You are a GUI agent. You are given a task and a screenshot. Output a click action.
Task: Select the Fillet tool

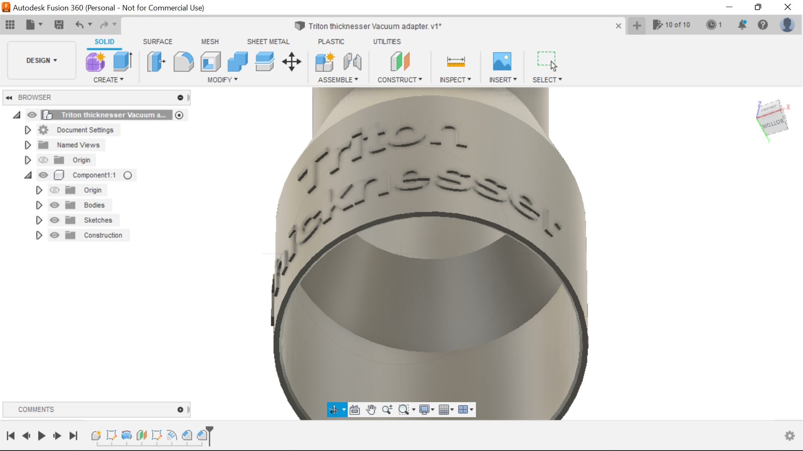click(184, 61)
